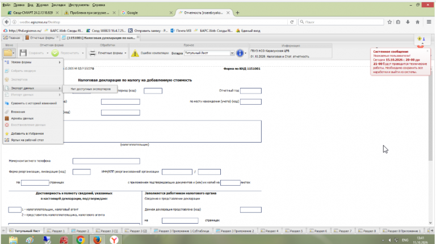Image resolution: width=436 pixels, height=244 pixels.
Task: Switch to Раздел 1 sheet tab
Action: click(56, 230)
